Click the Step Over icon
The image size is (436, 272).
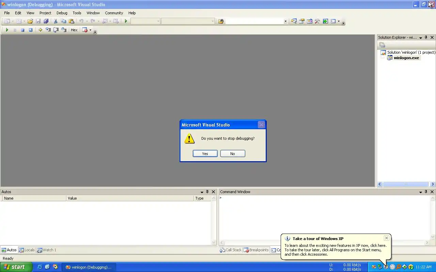(56, 30)
